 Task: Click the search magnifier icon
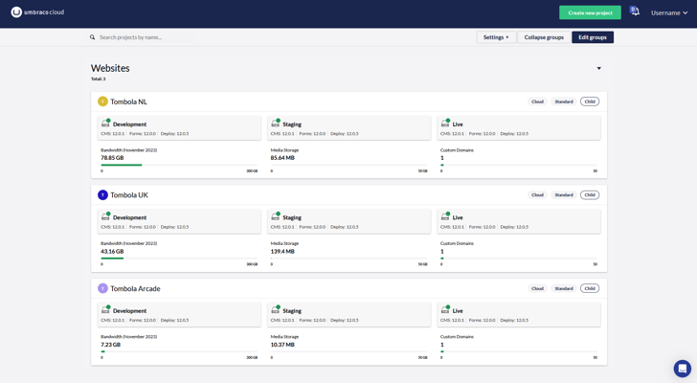92,37
